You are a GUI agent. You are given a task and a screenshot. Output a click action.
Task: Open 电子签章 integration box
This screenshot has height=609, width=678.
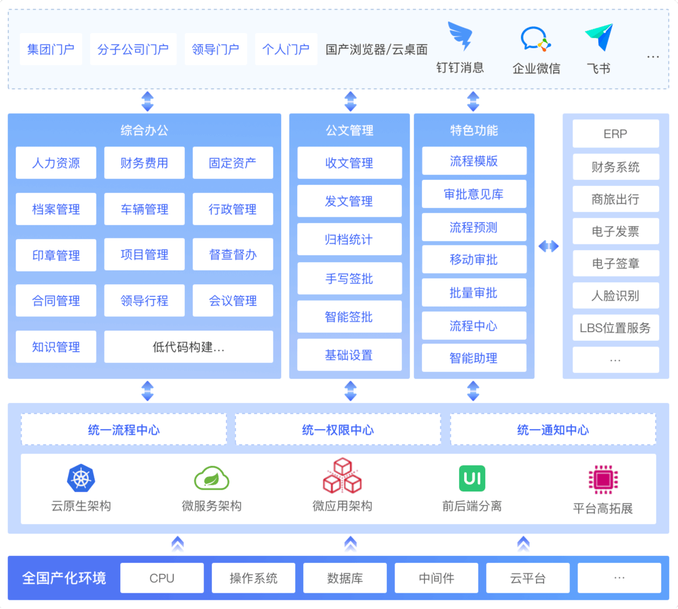tap(616, 263)
